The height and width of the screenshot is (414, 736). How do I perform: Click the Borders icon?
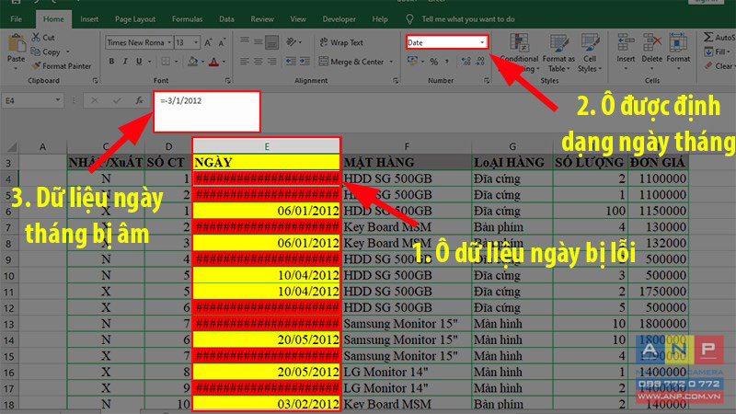[166, 61]
